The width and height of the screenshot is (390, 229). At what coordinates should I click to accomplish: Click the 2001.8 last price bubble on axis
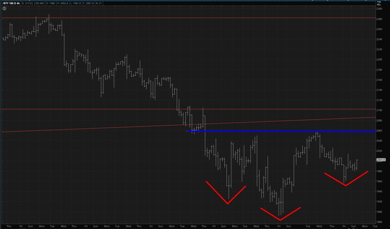(381, 160)
